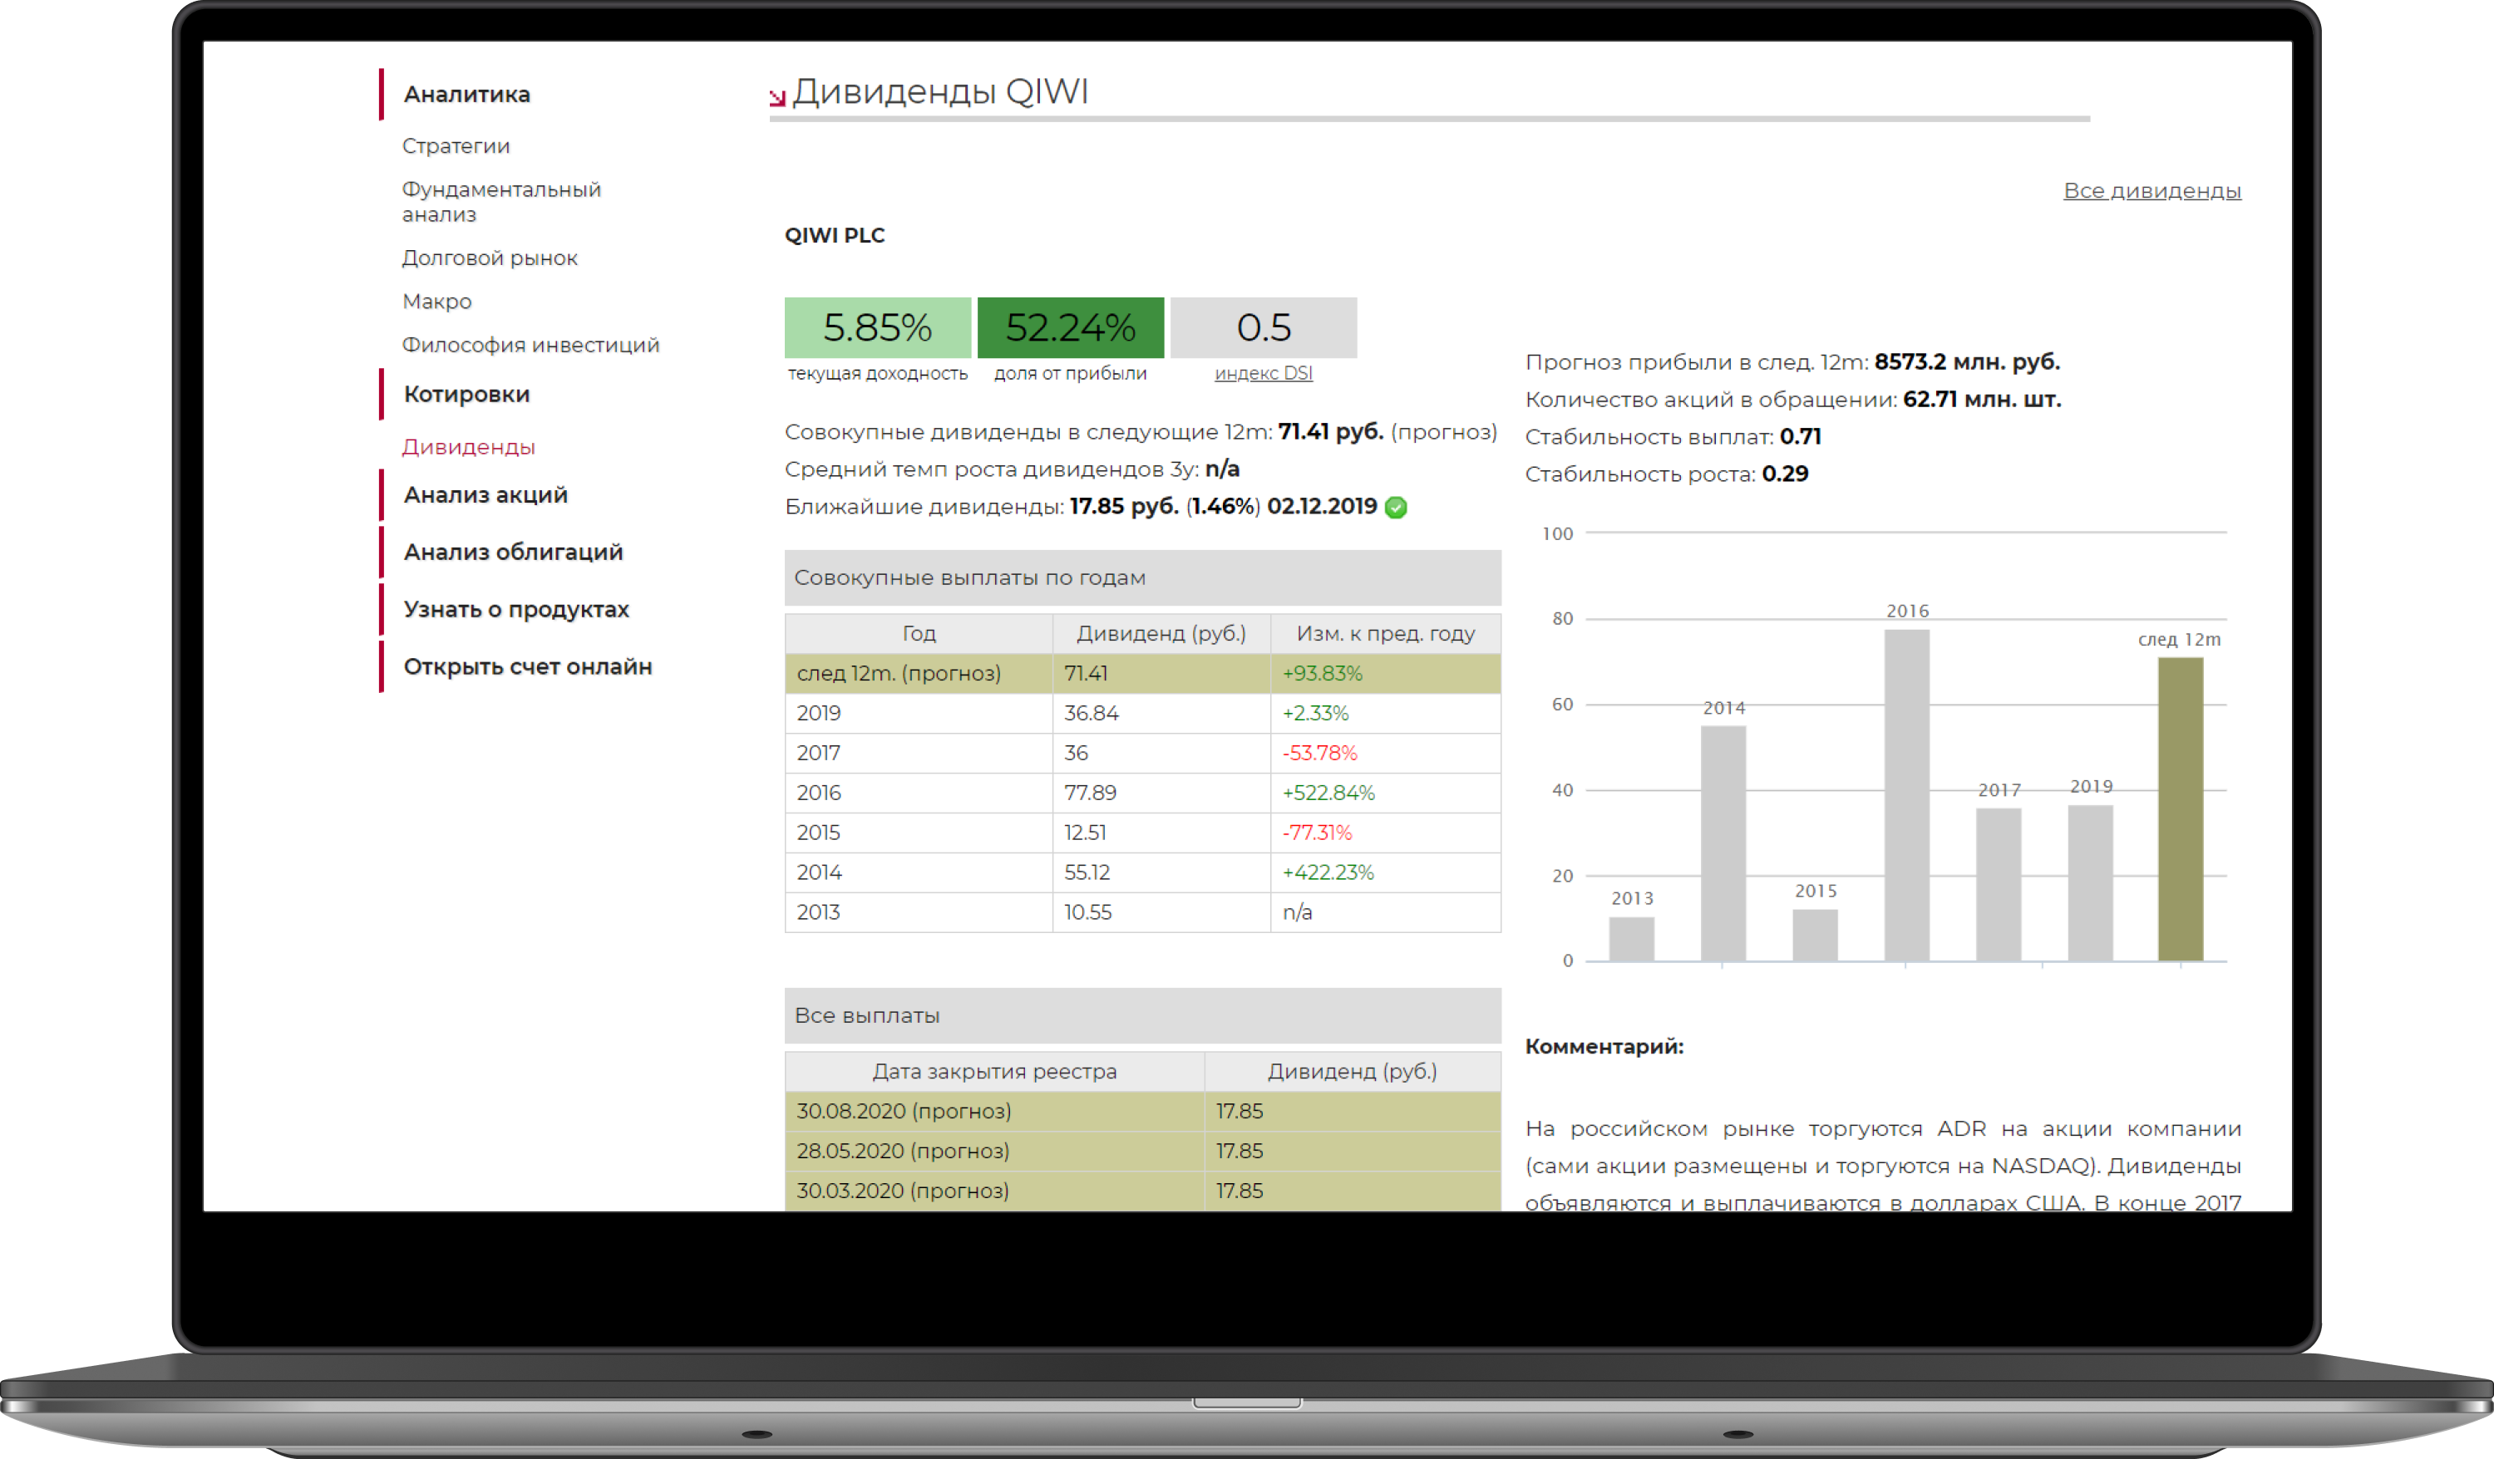
Task: Select the Макро sidebar item
Action: click(x=436, y=302)
